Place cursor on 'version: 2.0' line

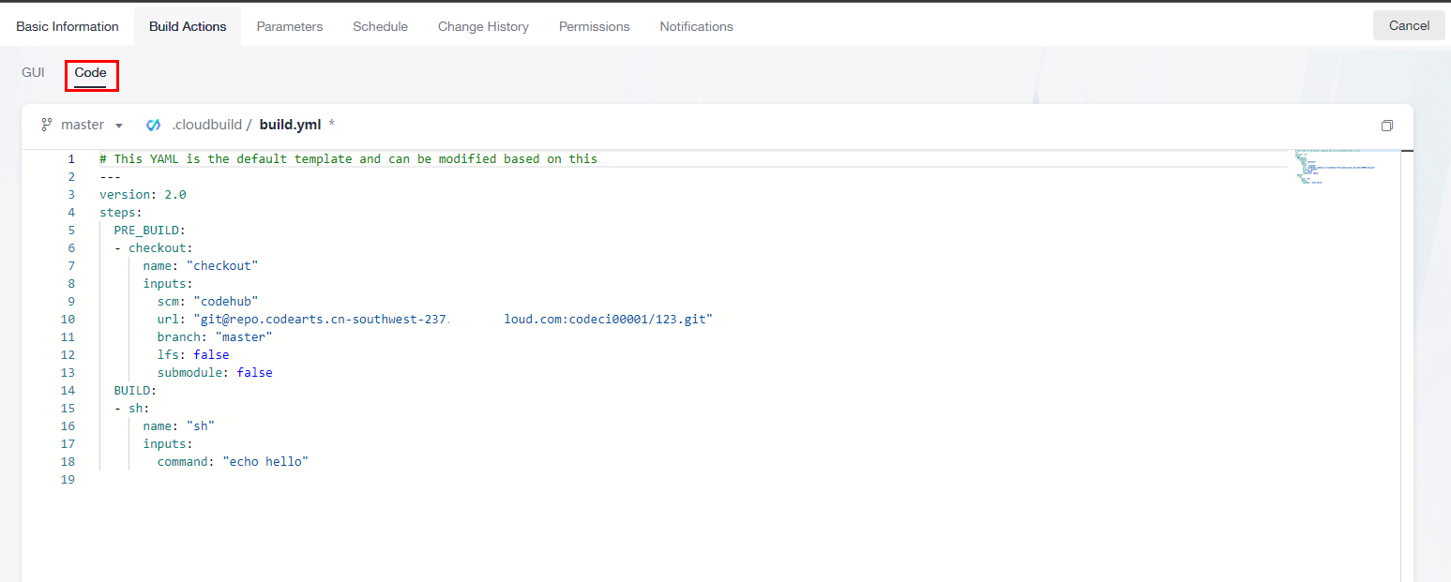[x=143, y=195]
